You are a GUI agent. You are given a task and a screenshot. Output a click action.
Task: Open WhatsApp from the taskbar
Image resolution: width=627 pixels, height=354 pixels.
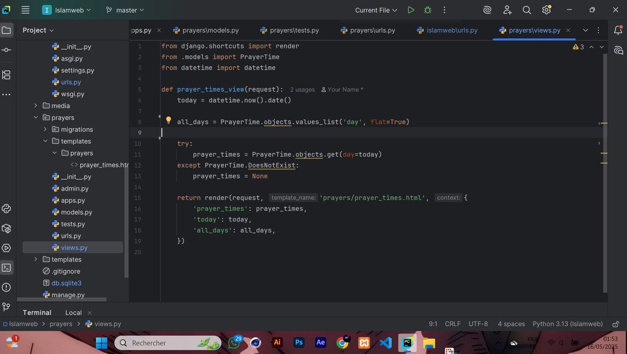tap(234, 343)
